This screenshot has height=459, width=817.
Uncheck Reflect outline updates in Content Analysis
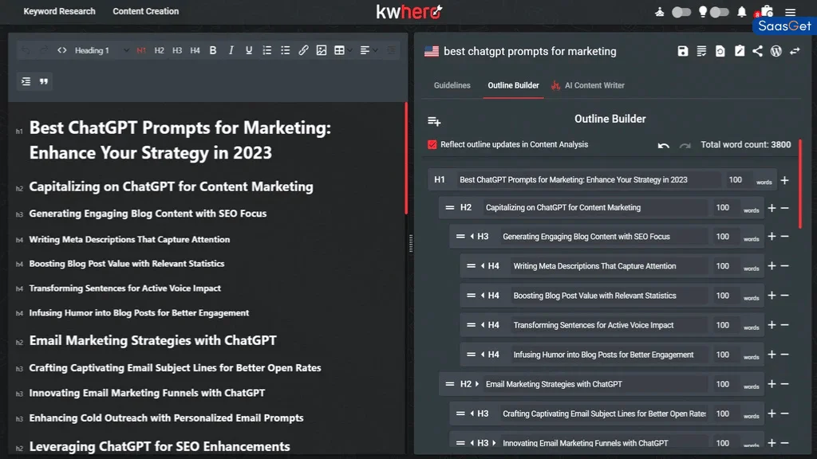pos(432,145)
